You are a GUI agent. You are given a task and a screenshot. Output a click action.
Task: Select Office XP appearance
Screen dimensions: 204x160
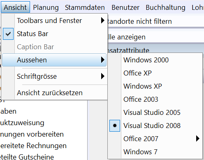click(155, 73)
